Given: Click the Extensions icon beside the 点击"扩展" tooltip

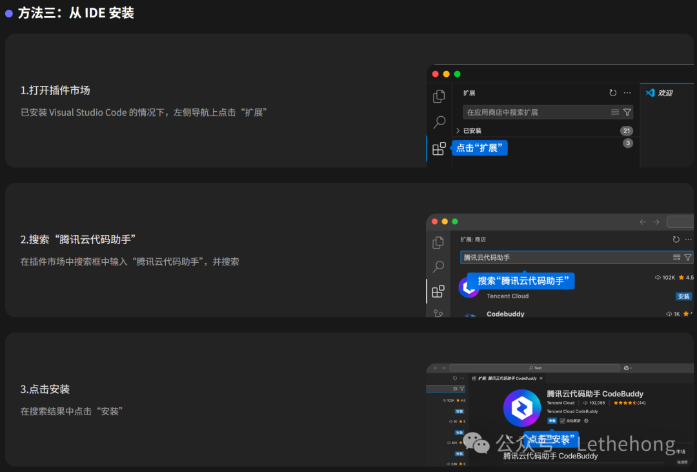Looking at the screenshot, I should coord(439,149).
